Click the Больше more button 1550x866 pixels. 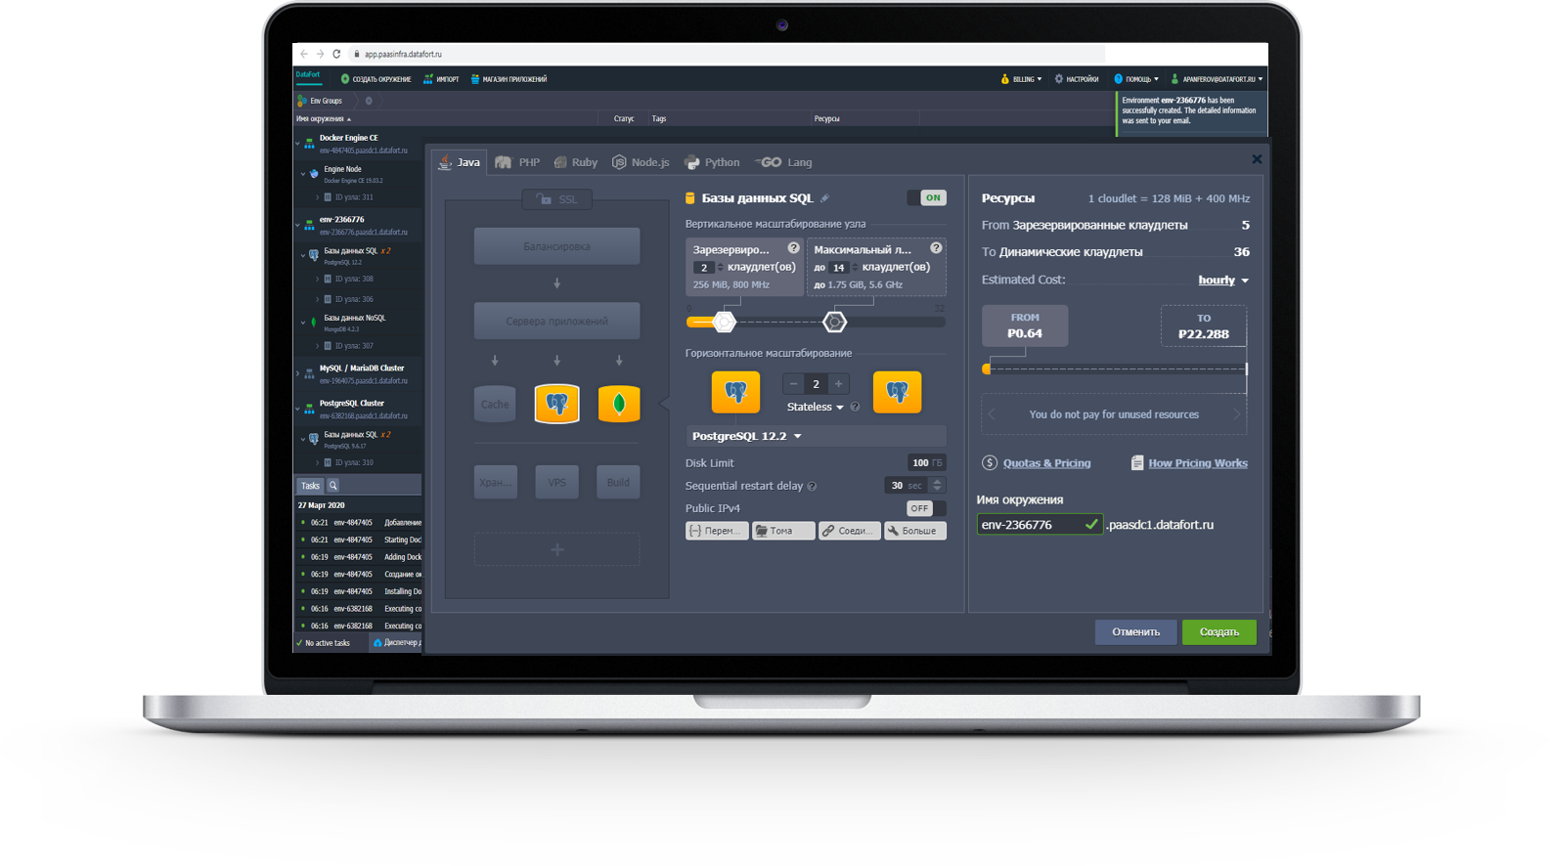[x=915, y=531]
